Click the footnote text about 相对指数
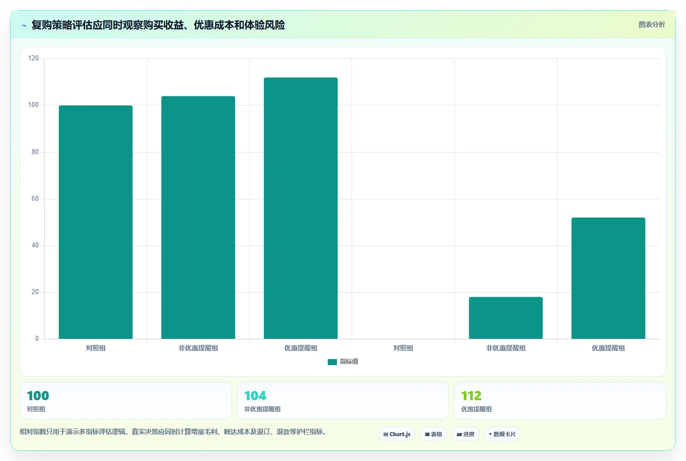686x461 pixels. coord(174,432)
